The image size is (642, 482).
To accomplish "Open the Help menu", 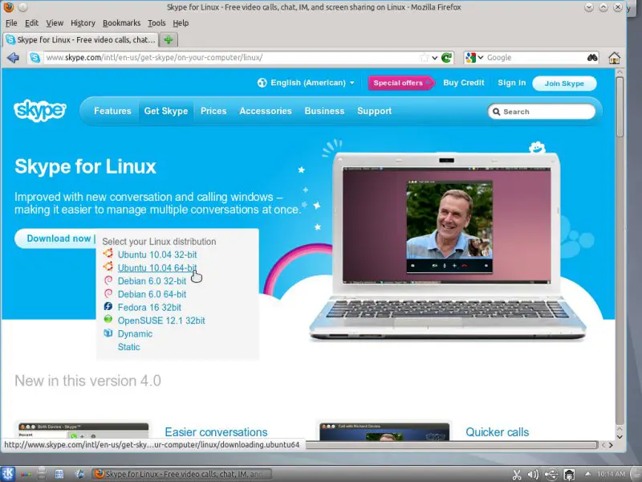I will coord(181,23).
